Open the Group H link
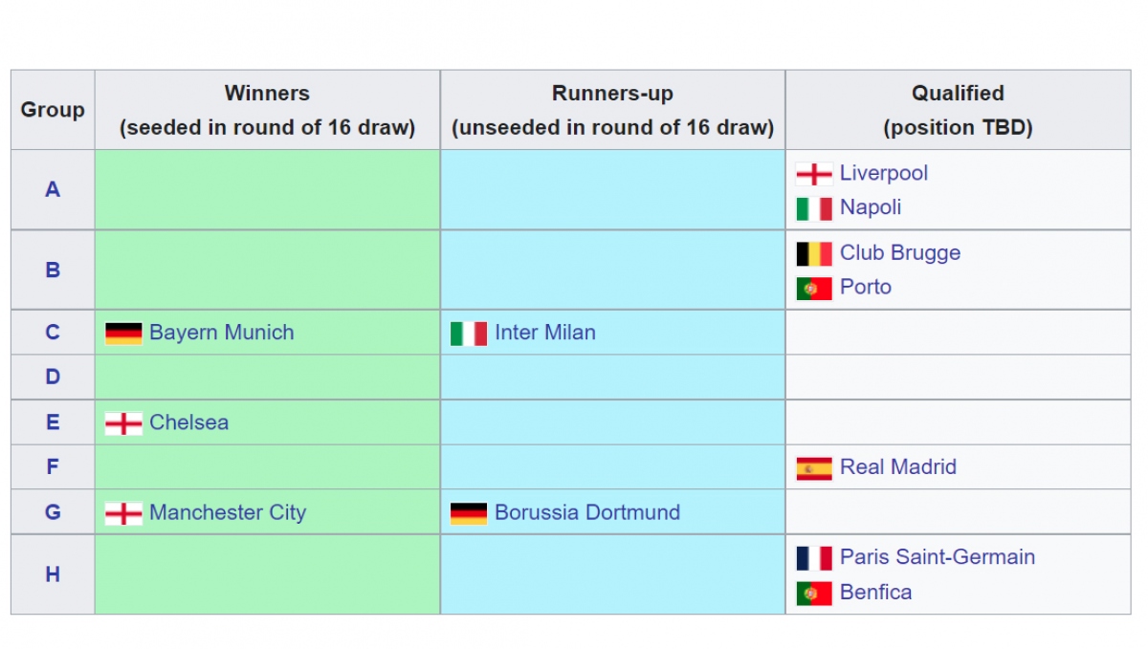Image resolution: width=1148 pixels, height=649 pixels. click(x=53, y=573)
